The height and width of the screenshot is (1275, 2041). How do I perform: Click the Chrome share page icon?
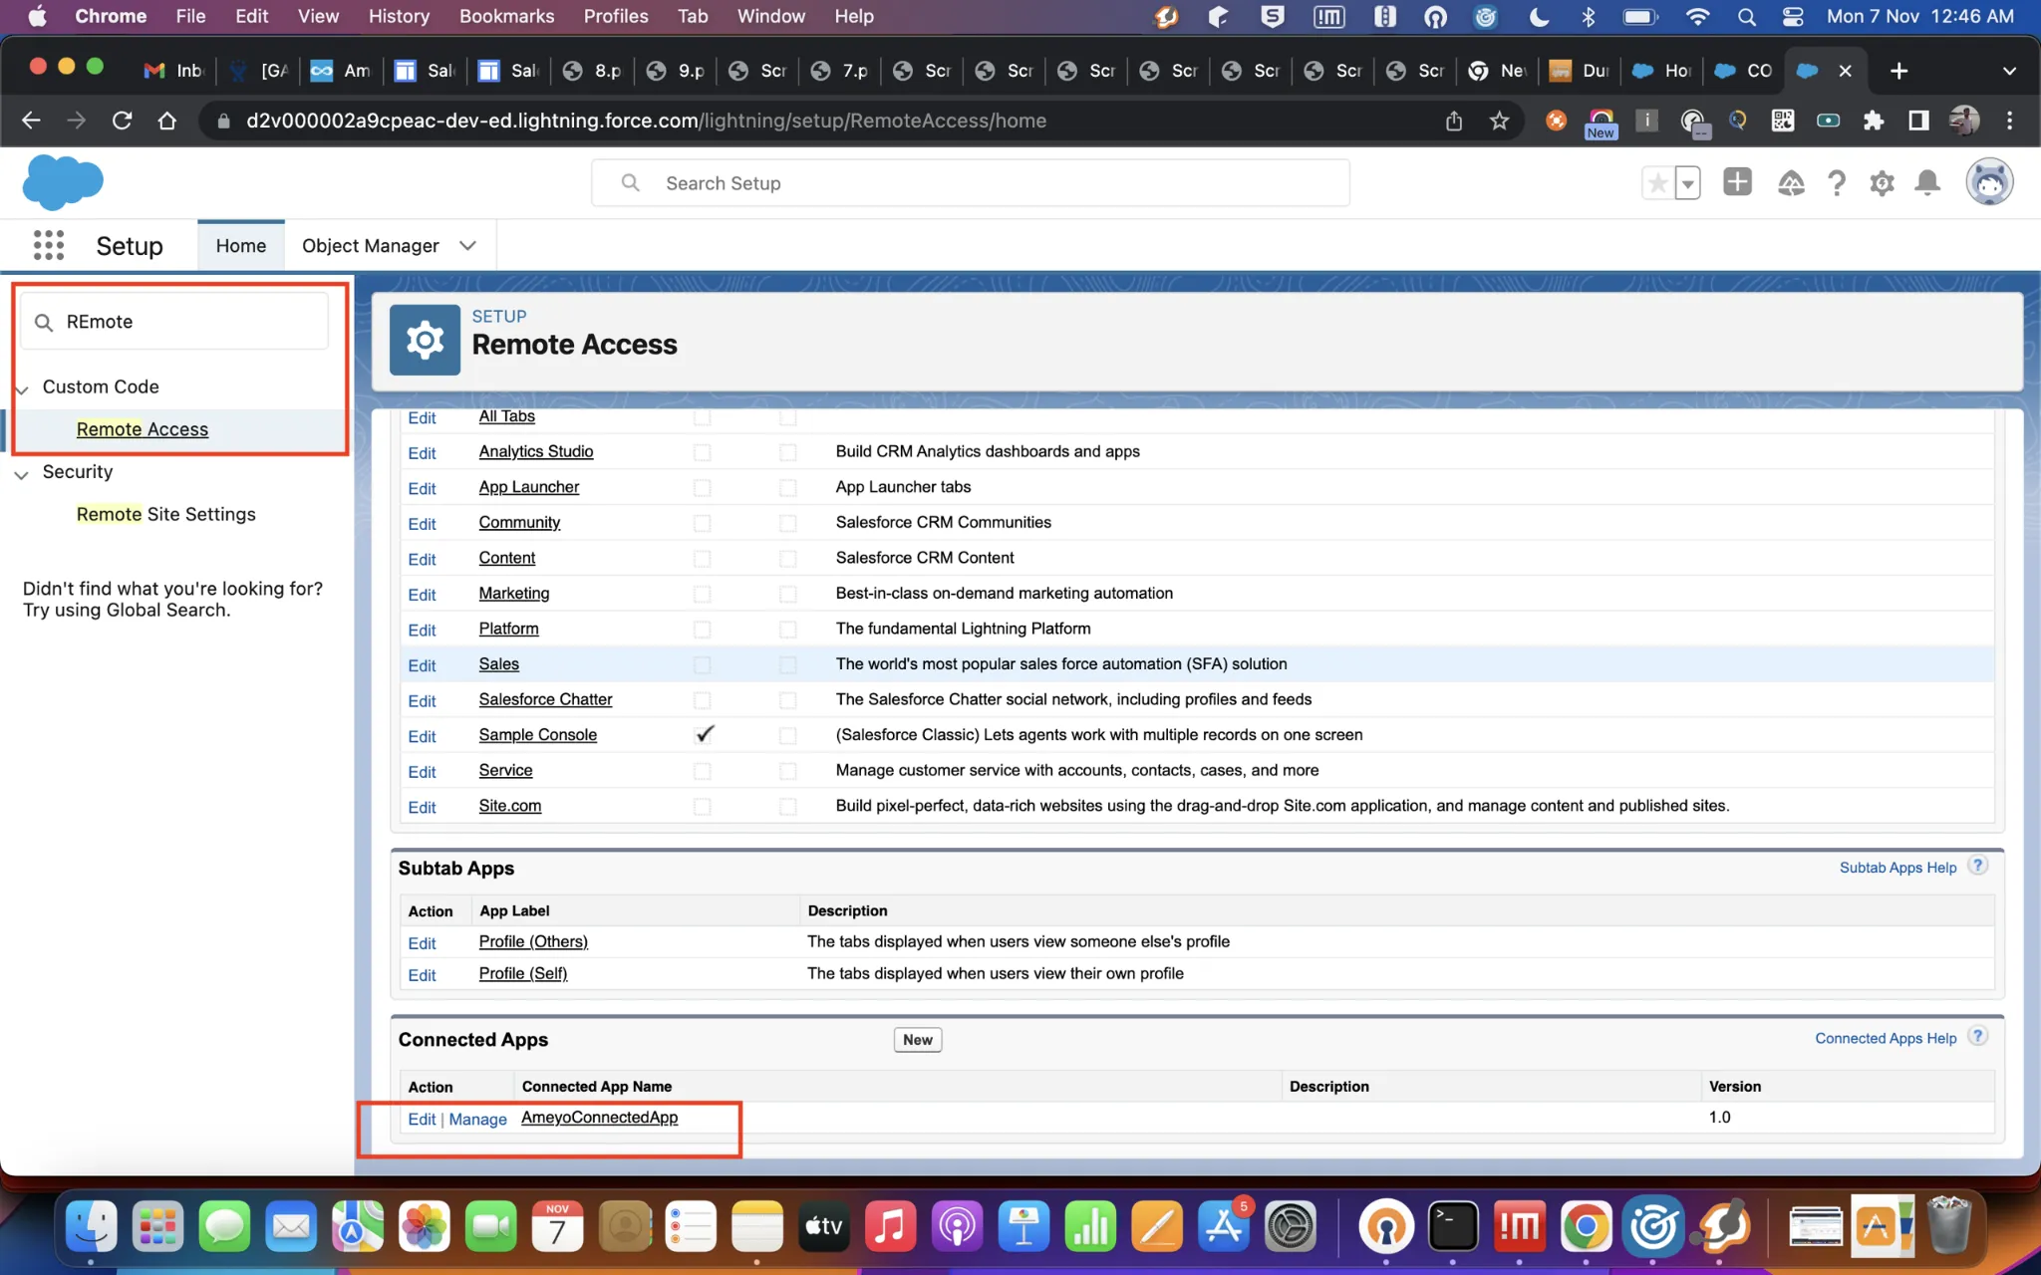[x=1454, y=121]
